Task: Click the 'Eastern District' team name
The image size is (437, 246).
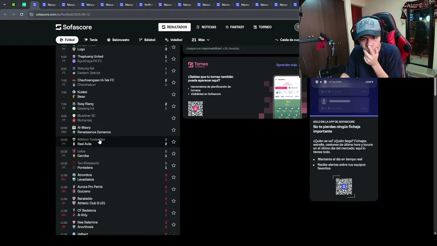Action: (89, 73)
